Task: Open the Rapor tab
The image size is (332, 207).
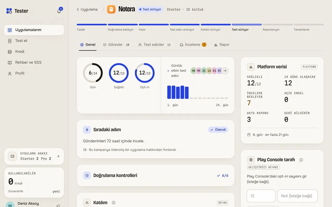Action: pyautogui.click(x=222, y=45)
